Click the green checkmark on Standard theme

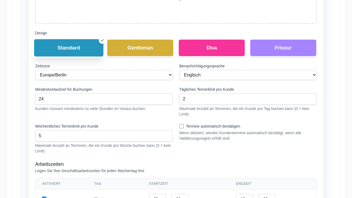pyautogui.click(x=102, y=40)
